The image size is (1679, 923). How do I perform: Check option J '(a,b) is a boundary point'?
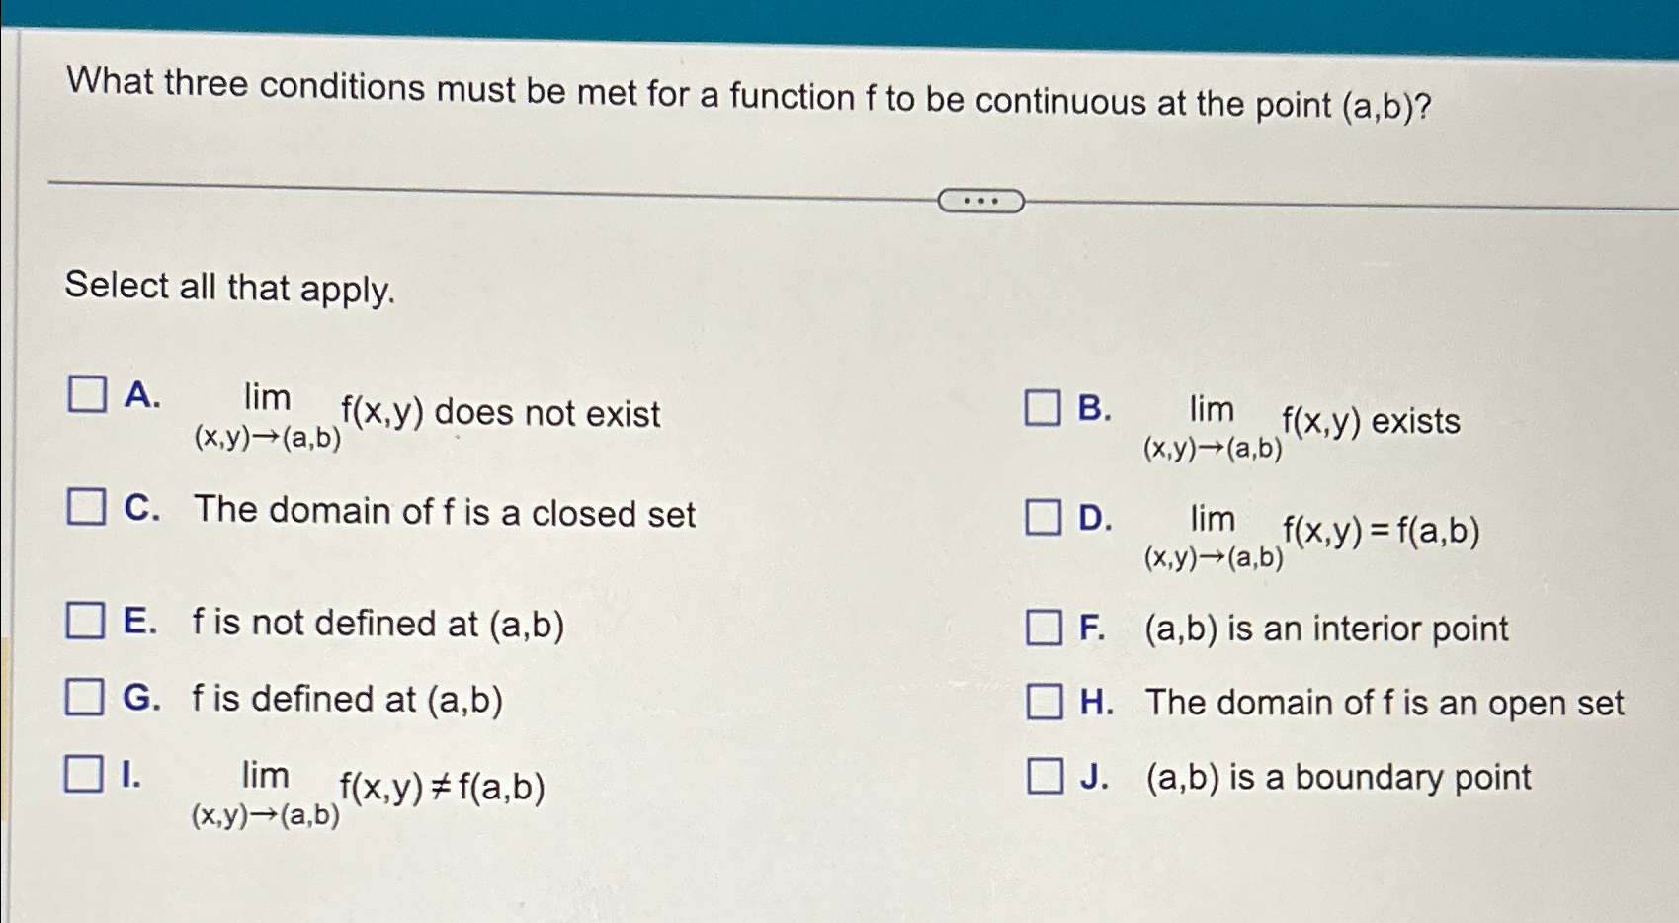[1045, 777]
